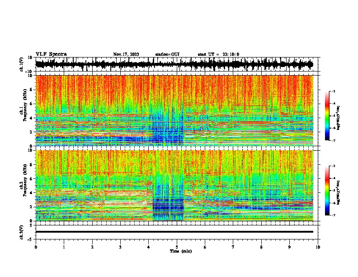Click inside the ch.1 spectrogram panel
The height and width of the screenshot is (277, 358).
click(174, 110)
